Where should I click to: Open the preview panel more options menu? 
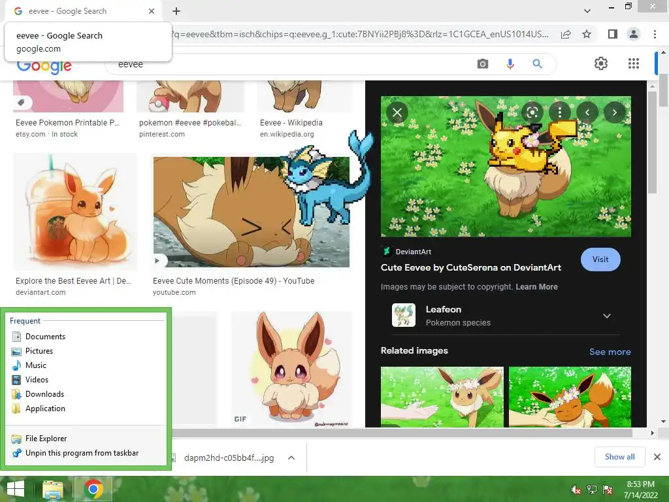560,112
